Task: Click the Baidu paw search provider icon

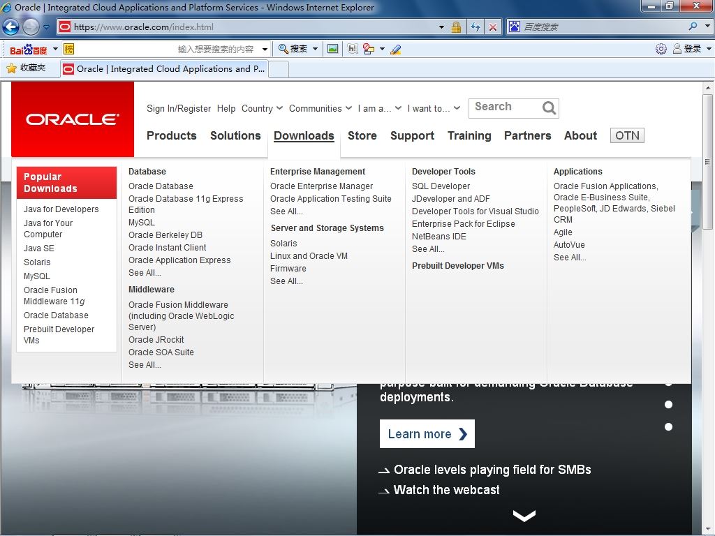Action: [515, 27]
